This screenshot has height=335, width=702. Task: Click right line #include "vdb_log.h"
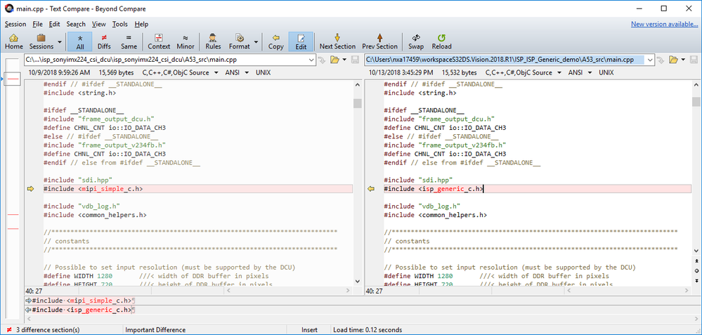tap(422, 206)
